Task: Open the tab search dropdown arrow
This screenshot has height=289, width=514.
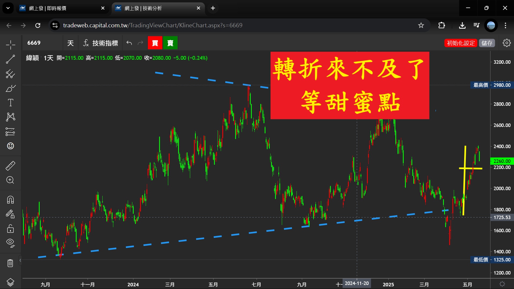Action: pos(8,8)
